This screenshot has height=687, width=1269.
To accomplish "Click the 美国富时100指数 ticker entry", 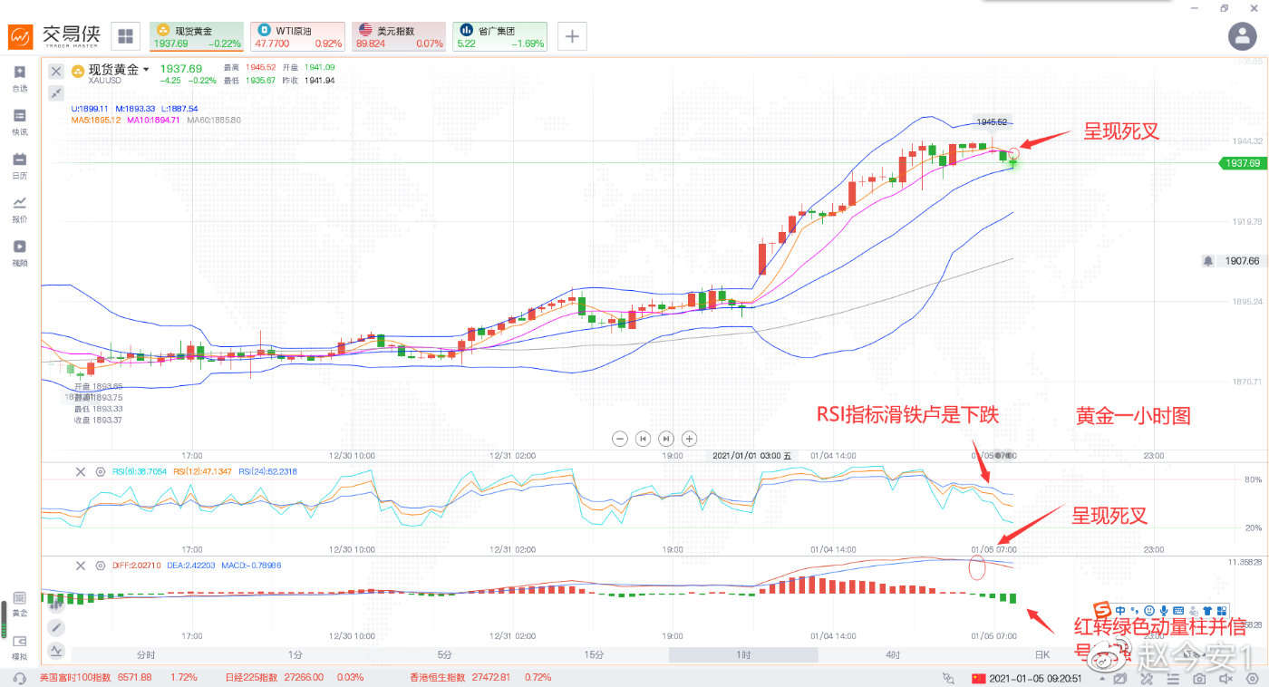I will click(x=119, y=678).
